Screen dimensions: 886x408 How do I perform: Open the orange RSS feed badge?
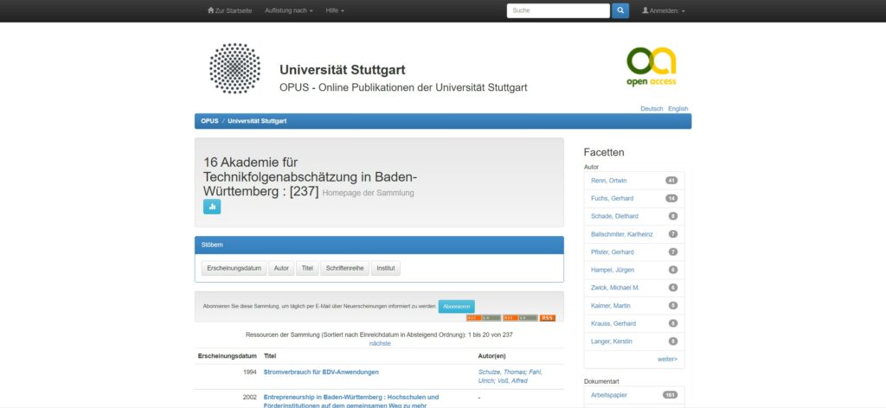click(x=547, y=318)
